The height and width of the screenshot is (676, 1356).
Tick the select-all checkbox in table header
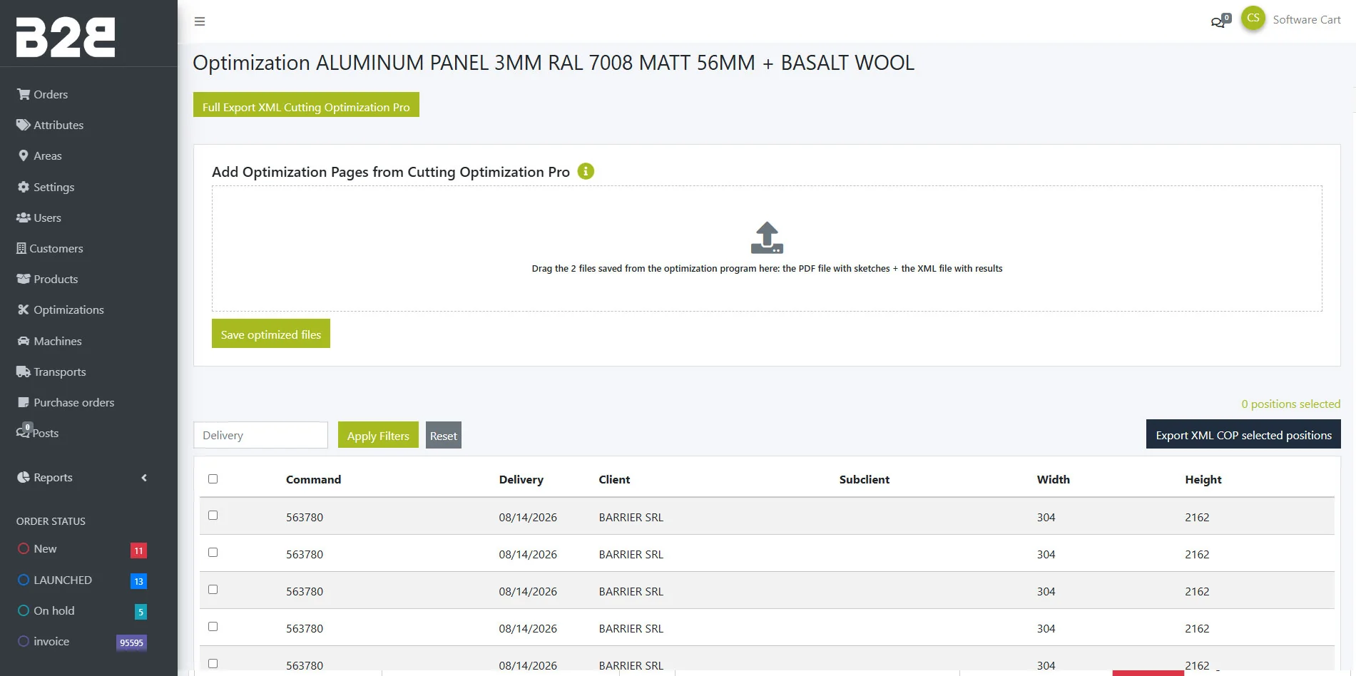pyautogui.click(x=213, y=478)
